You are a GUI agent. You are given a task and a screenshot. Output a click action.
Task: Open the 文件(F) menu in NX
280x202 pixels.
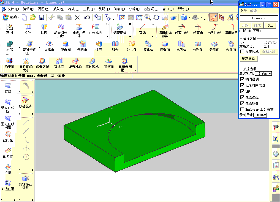click(13, 9)
